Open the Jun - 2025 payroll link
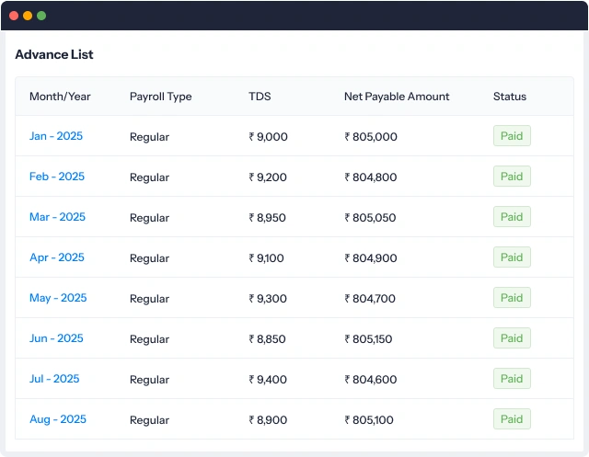589x457 pixels. click(x=56, y=338)
